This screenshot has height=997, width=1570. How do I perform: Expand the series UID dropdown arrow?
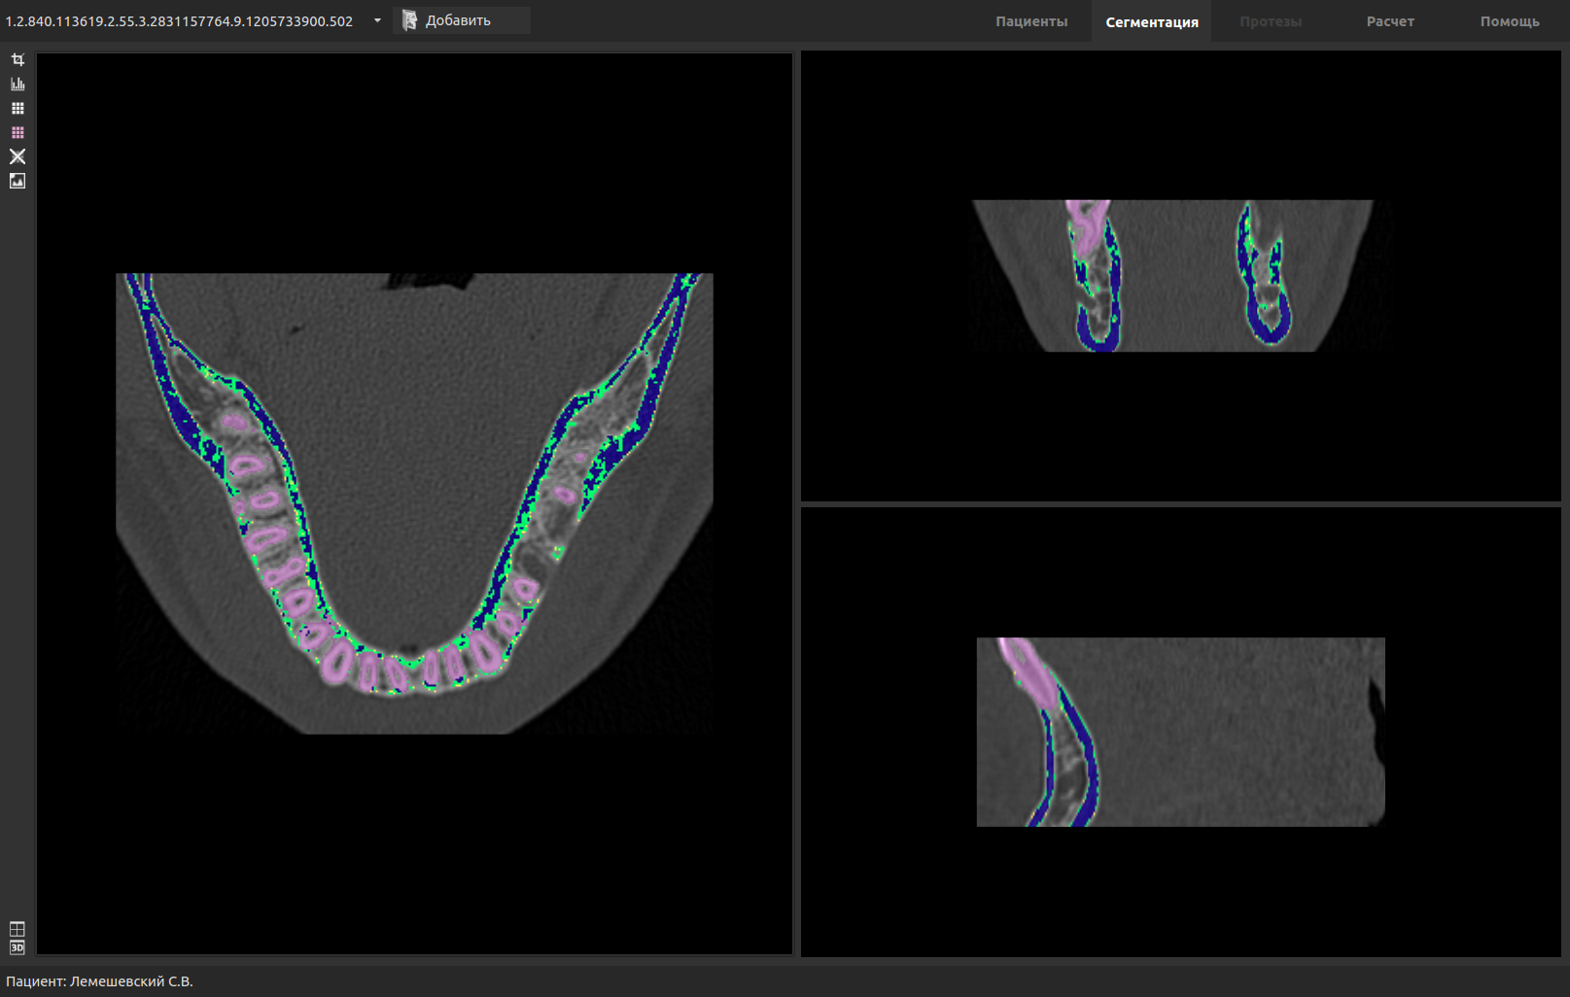(377, 20)
